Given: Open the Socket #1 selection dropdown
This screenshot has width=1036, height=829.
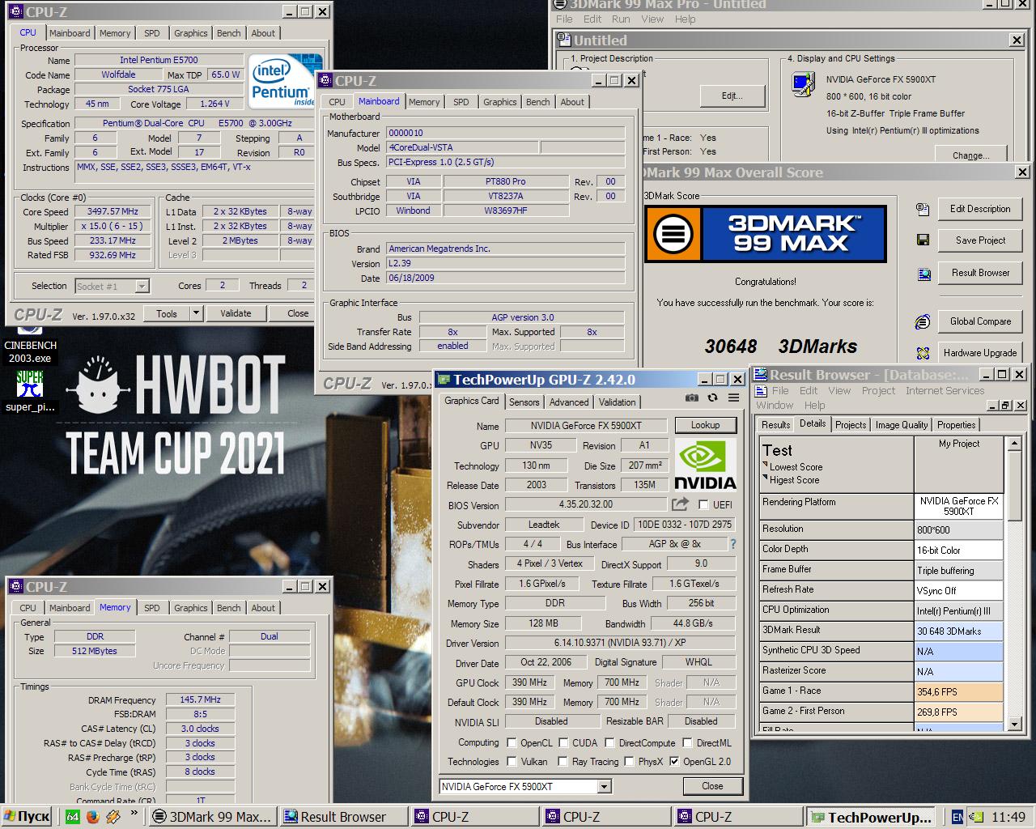Looking at the screenshot, I should pos(142,286).
